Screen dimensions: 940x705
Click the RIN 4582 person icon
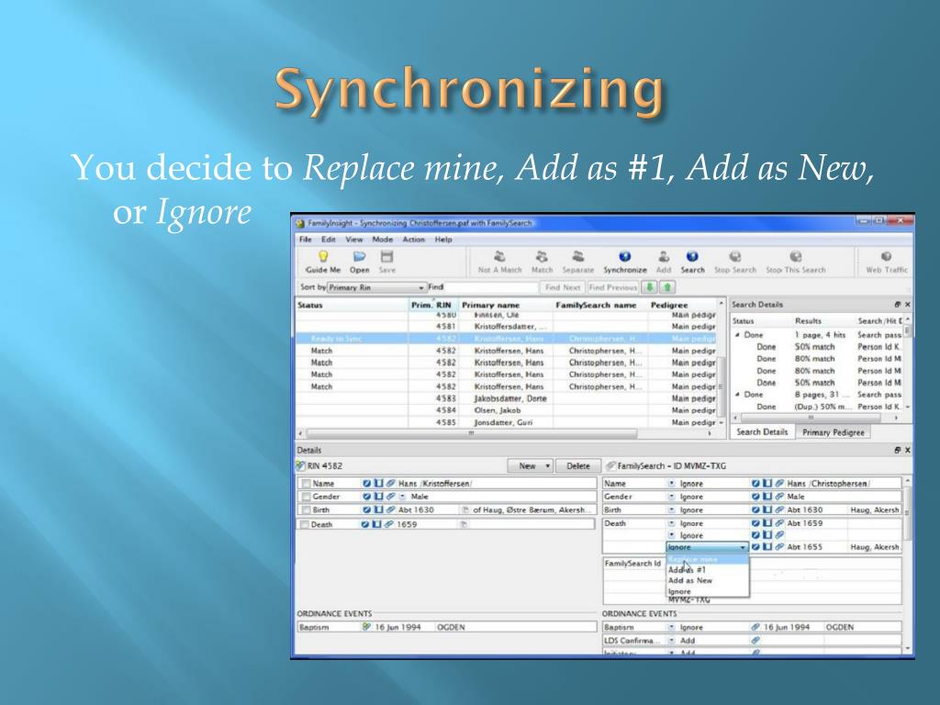pos(301,465)
